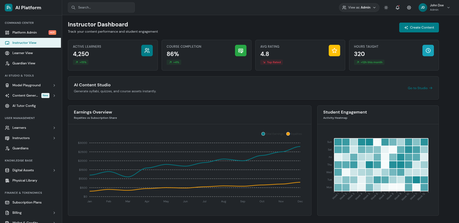The height and width of the screenshot is (223, 459).
Task: Click the Hours Taught clock icon
Action: tap(428, 50)
